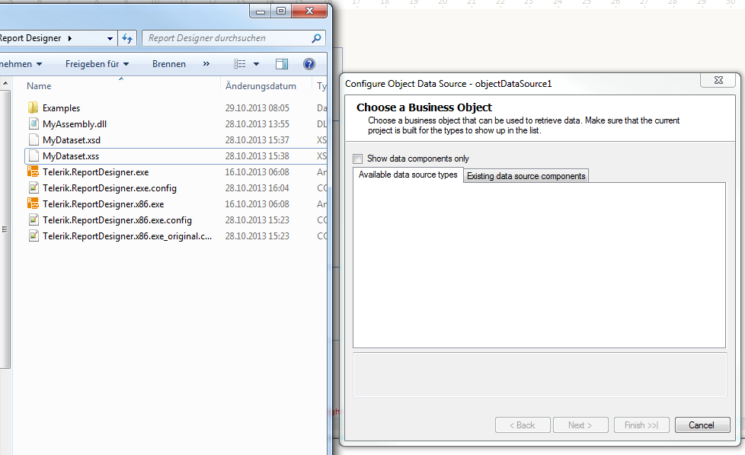745x455 pixels.
Task: Click the Telerik.ReportDesigner.x86.exe.config file icon
Action: [34, 220]
